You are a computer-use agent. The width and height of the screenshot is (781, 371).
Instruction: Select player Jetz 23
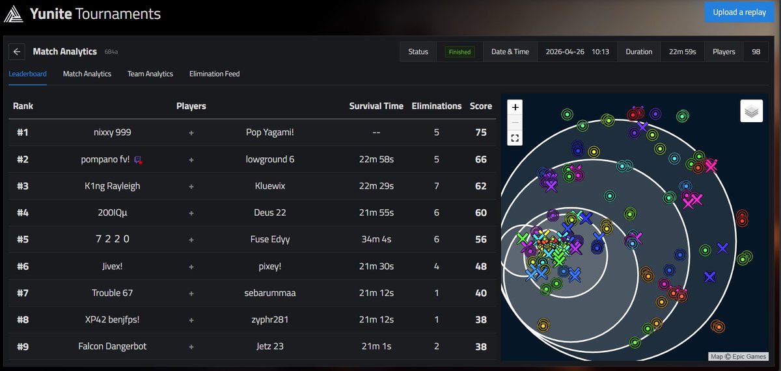click(270, 347)
